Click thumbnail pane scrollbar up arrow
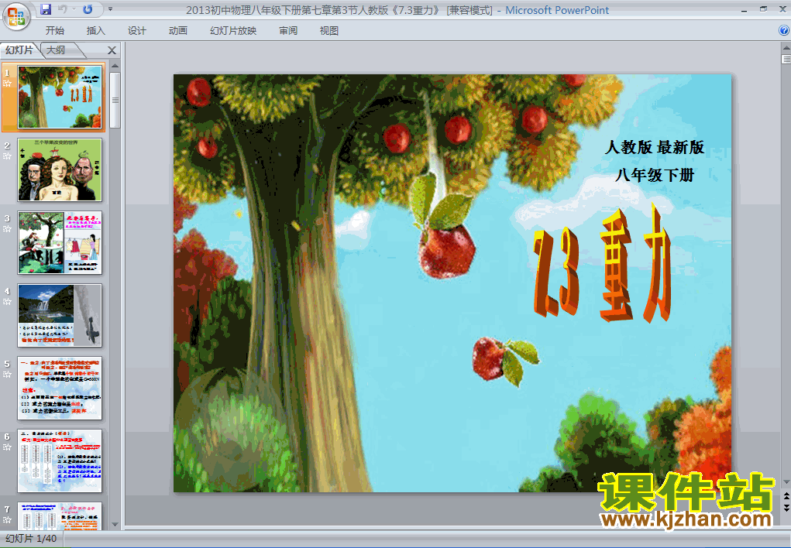Viewport: 791px width, 548px height. pos(115,66)
